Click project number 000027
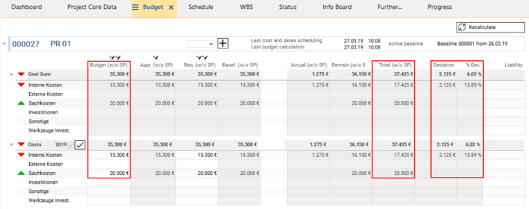The width and height of the screenshot is (529, 209). pyautogui.click(x=26, y=44)
